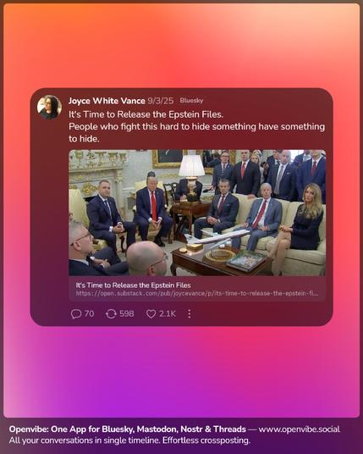Image resolution: width=363 pixels, height=454 pixels.
Task: Click the like count 2.1K
Action: [168, 314]
